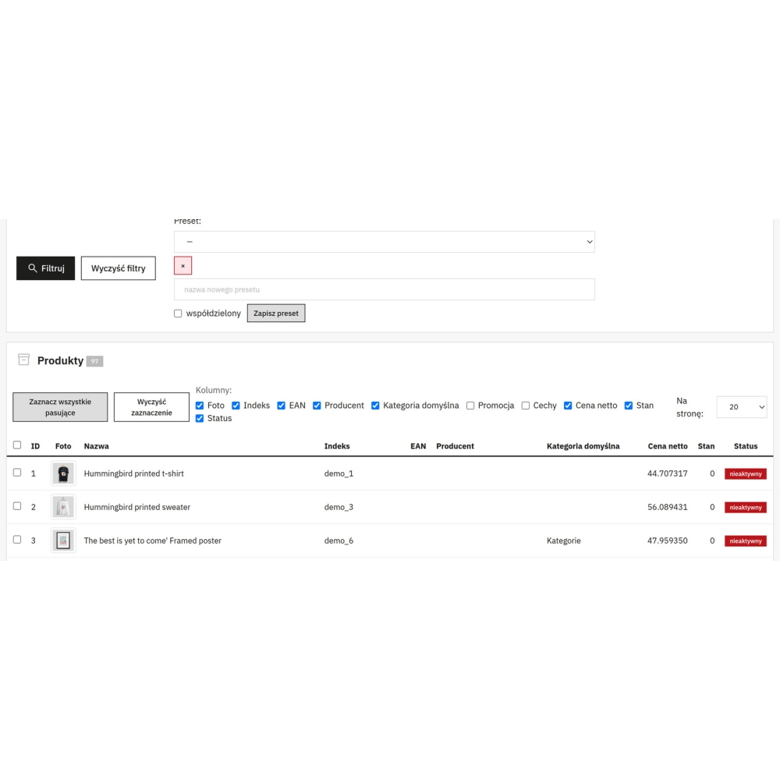The width and height of the screenshot is (780, 780).
Task: Uncheck the Kategoria domyślna column checkbox
Action: point(375,406)
